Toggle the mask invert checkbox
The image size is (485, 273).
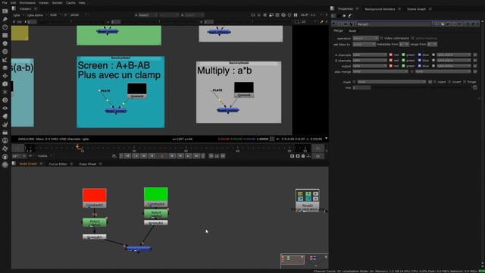(x=449, y=82)
